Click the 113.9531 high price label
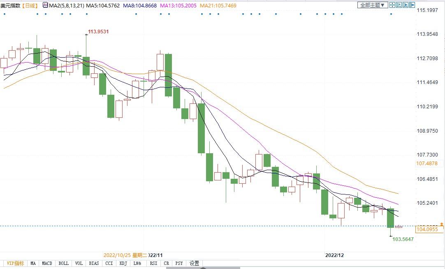Image resolution: width=445 pixels, height=269 pixels. coord(98,32)
